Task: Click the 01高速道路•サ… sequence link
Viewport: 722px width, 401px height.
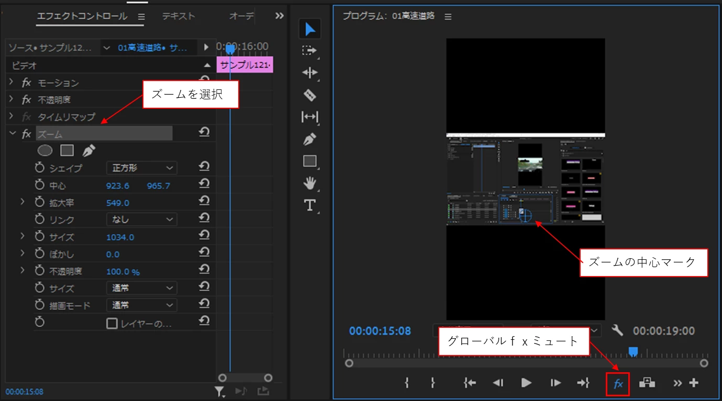Action: 152,48
